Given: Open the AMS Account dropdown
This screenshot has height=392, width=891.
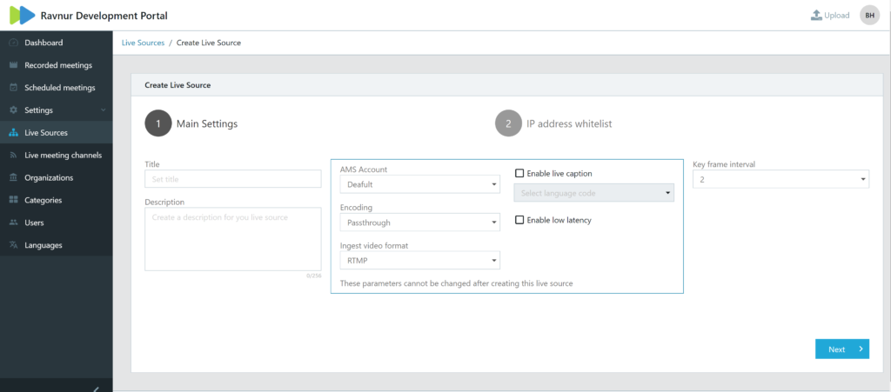Looking at the screenshot, I should tap(419, 184).
